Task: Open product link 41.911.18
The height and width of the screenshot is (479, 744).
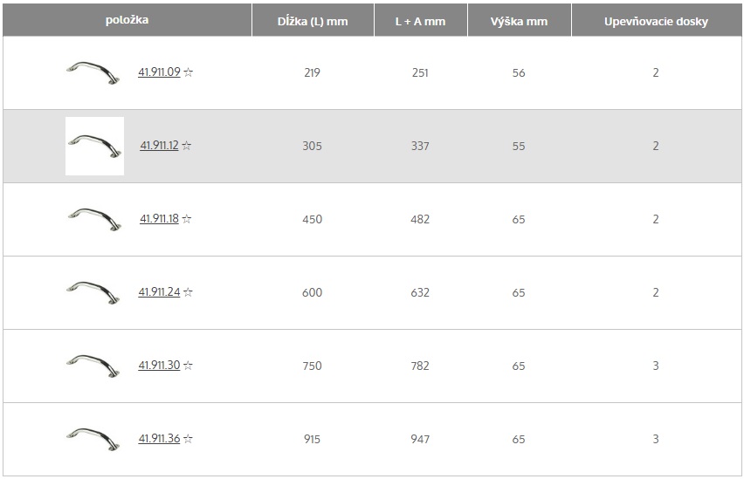Action: pyautogui.click(x=160, y=219)
